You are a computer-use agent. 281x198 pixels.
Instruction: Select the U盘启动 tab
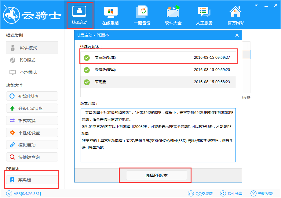(x=79, y=15)
